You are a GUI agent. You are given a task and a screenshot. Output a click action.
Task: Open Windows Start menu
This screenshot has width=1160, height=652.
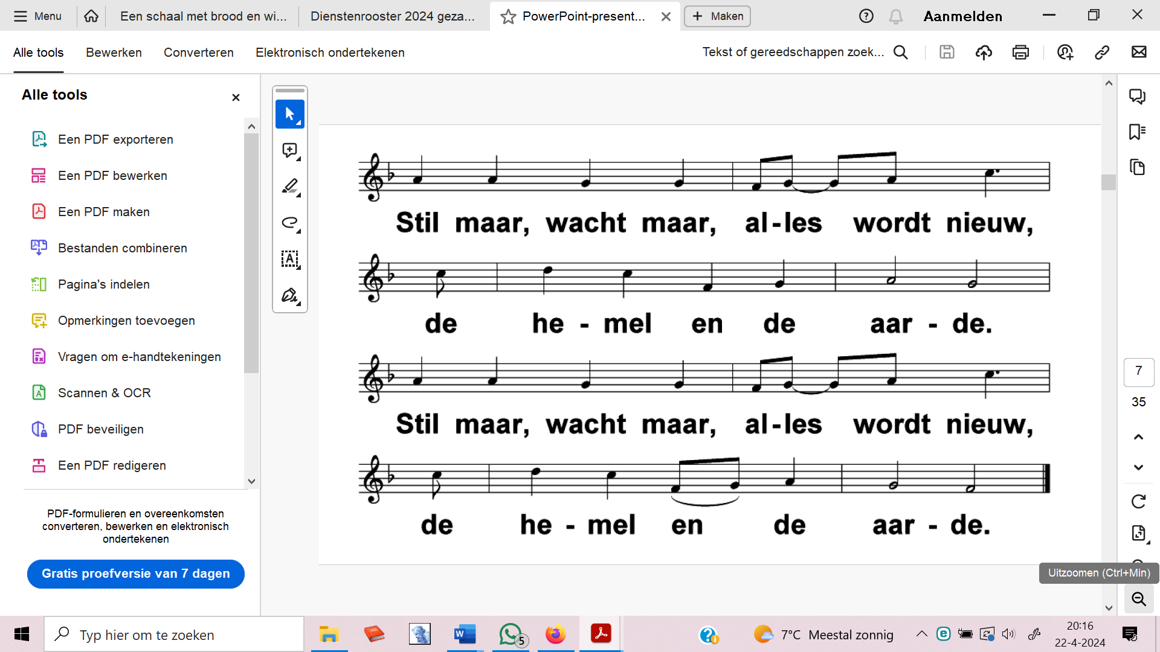point(22,634)
